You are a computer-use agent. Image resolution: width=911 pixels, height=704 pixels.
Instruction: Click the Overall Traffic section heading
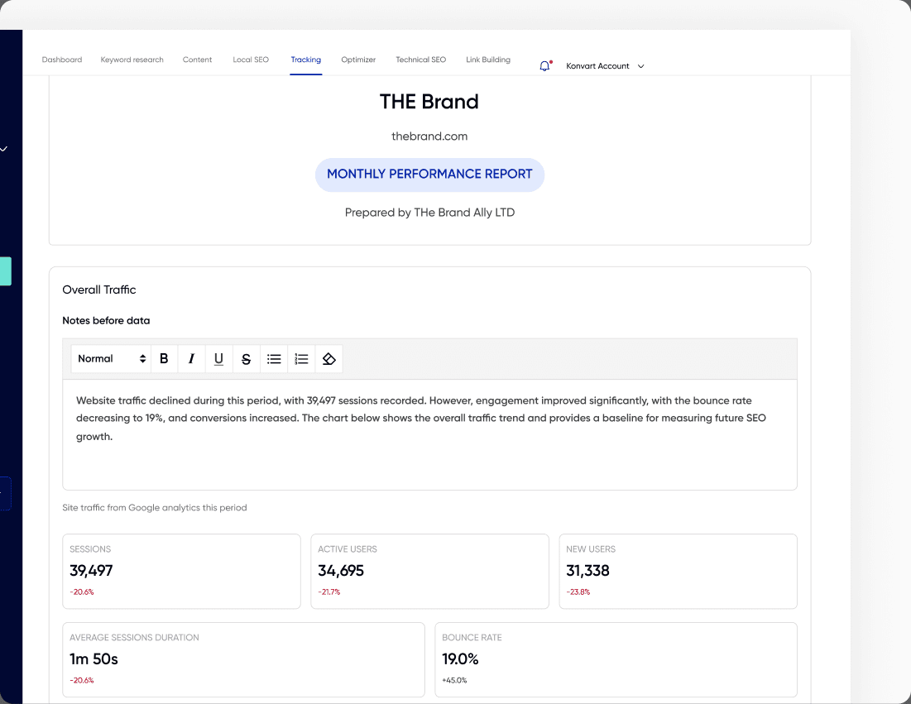tap(99, 290)
